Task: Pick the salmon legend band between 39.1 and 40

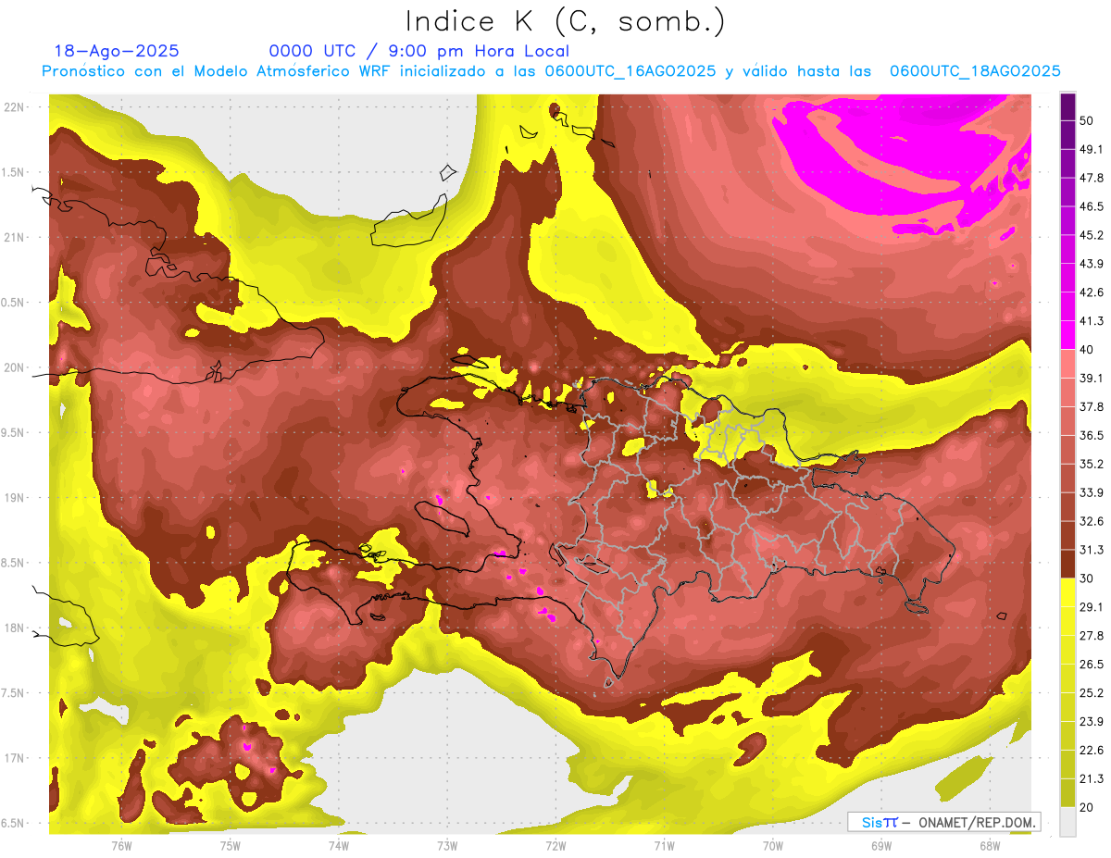Action: 1067,364
